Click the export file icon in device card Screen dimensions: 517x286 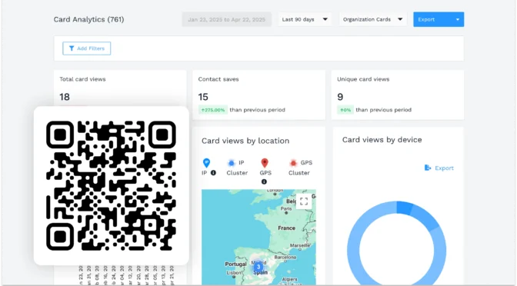click(x=428, y=168)
